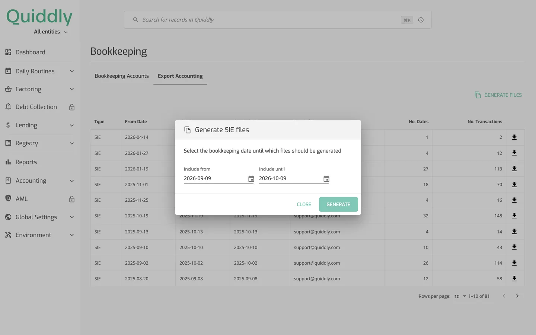Image resolution: width=536 pixels, height=335 pixels.
Task: Sort by No. Transactions column header
Action: [x=485, y=122]
